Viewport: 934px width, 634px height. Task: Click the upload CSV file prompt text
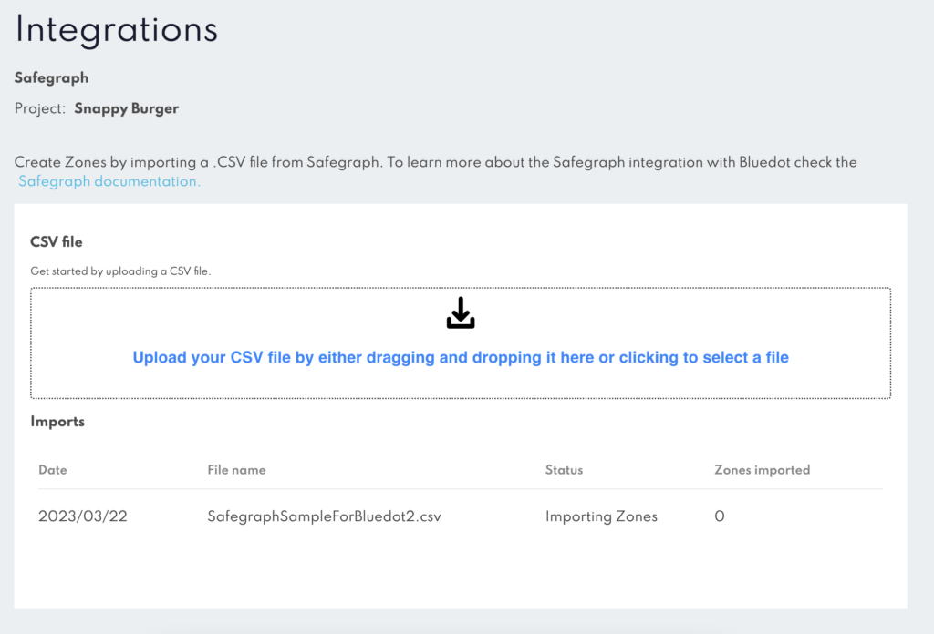pyautogui.click(x=461, y=357)
